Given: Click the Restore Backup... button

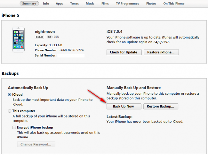Looking at the screenshot, I should point(161,106).
